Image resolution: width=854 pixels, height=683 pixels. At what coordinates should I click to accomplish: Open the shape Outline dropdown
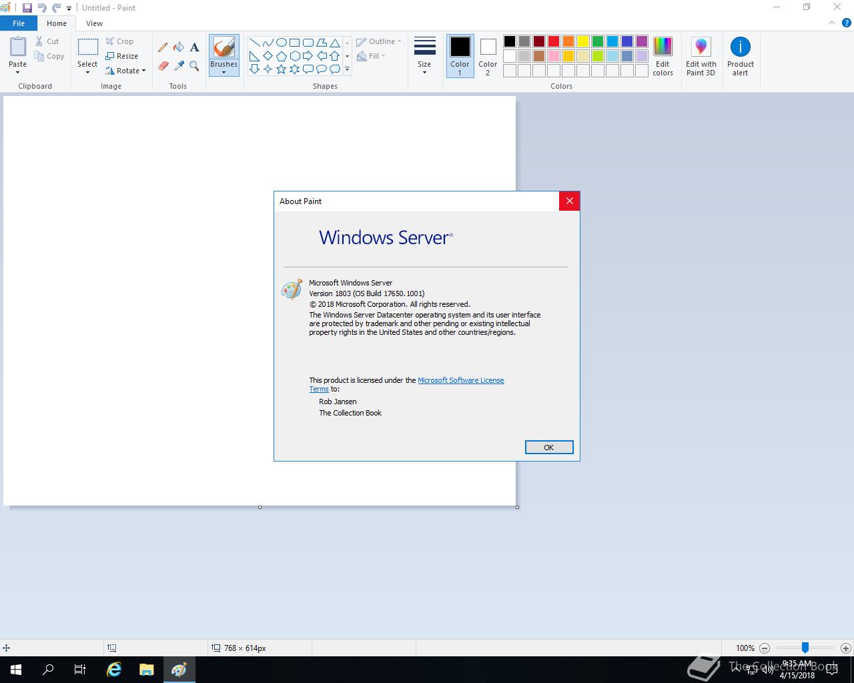[x=379, y=41]
